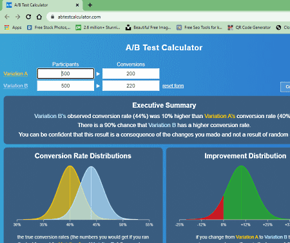Image resolution: width=290 pixels, height=243 pixels.
Task: Reload the page with refresh icon
Action: click(x=28, y=17)
